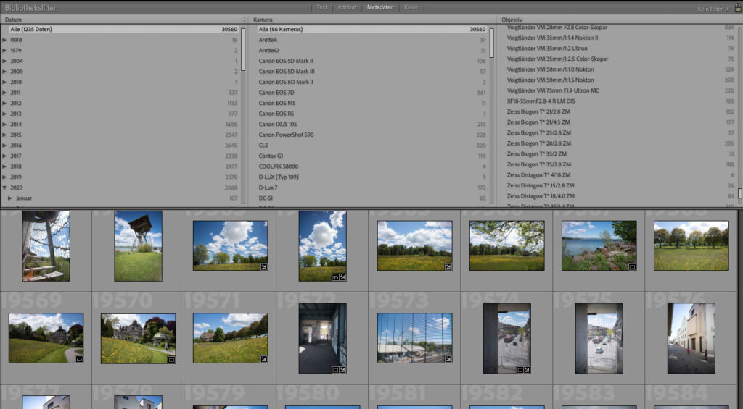This screenshot has width=743, height=409.
Task: Collapse the 2020 year entry
Action: (5, 187)
